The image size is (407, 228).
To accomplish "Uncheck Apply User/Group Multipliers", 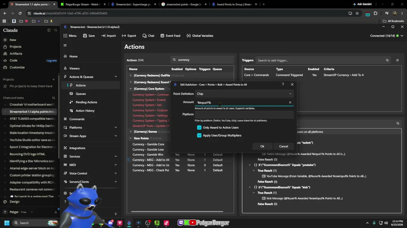I will 199,136.
